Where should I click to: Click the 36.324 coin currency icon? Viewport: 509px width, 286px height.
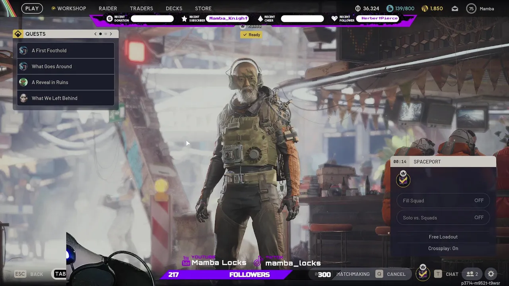(x=357, y=8)
